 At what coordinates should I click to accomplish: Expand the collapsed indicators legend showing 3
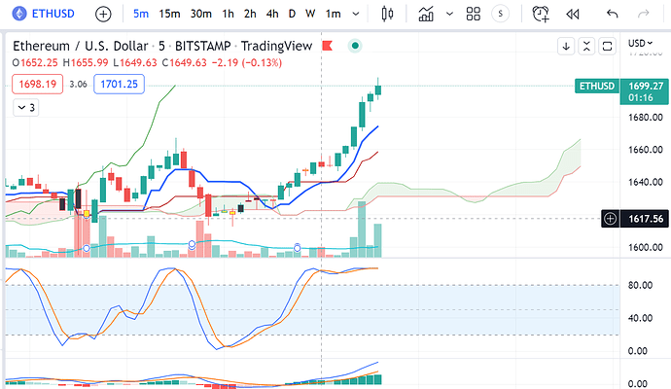(26, 107)
